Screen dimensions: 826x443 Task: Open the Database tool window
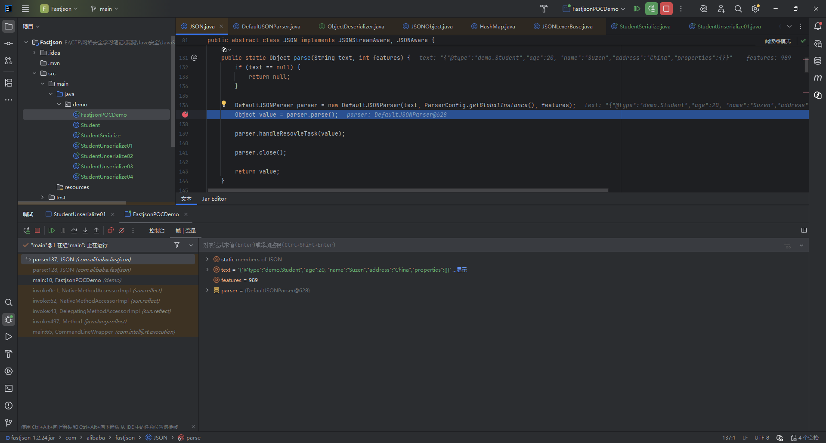coord(818,61)
